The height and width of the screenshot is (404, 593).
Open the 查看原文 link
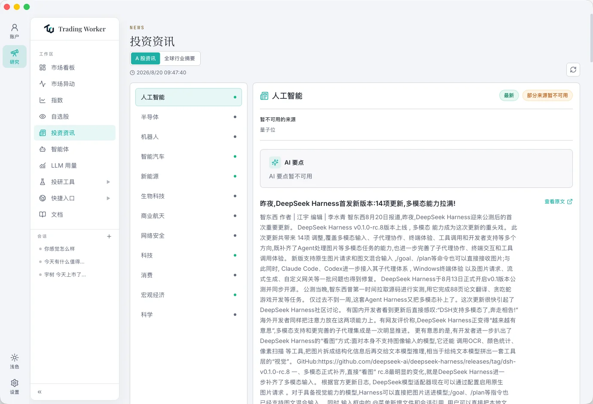click(558, 202)
